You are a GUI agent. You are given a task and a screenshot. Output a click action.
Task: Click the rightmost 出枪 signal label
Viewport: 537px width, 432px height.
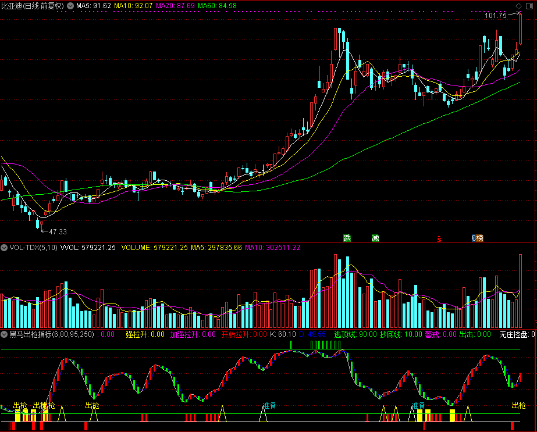coord(518,406)
